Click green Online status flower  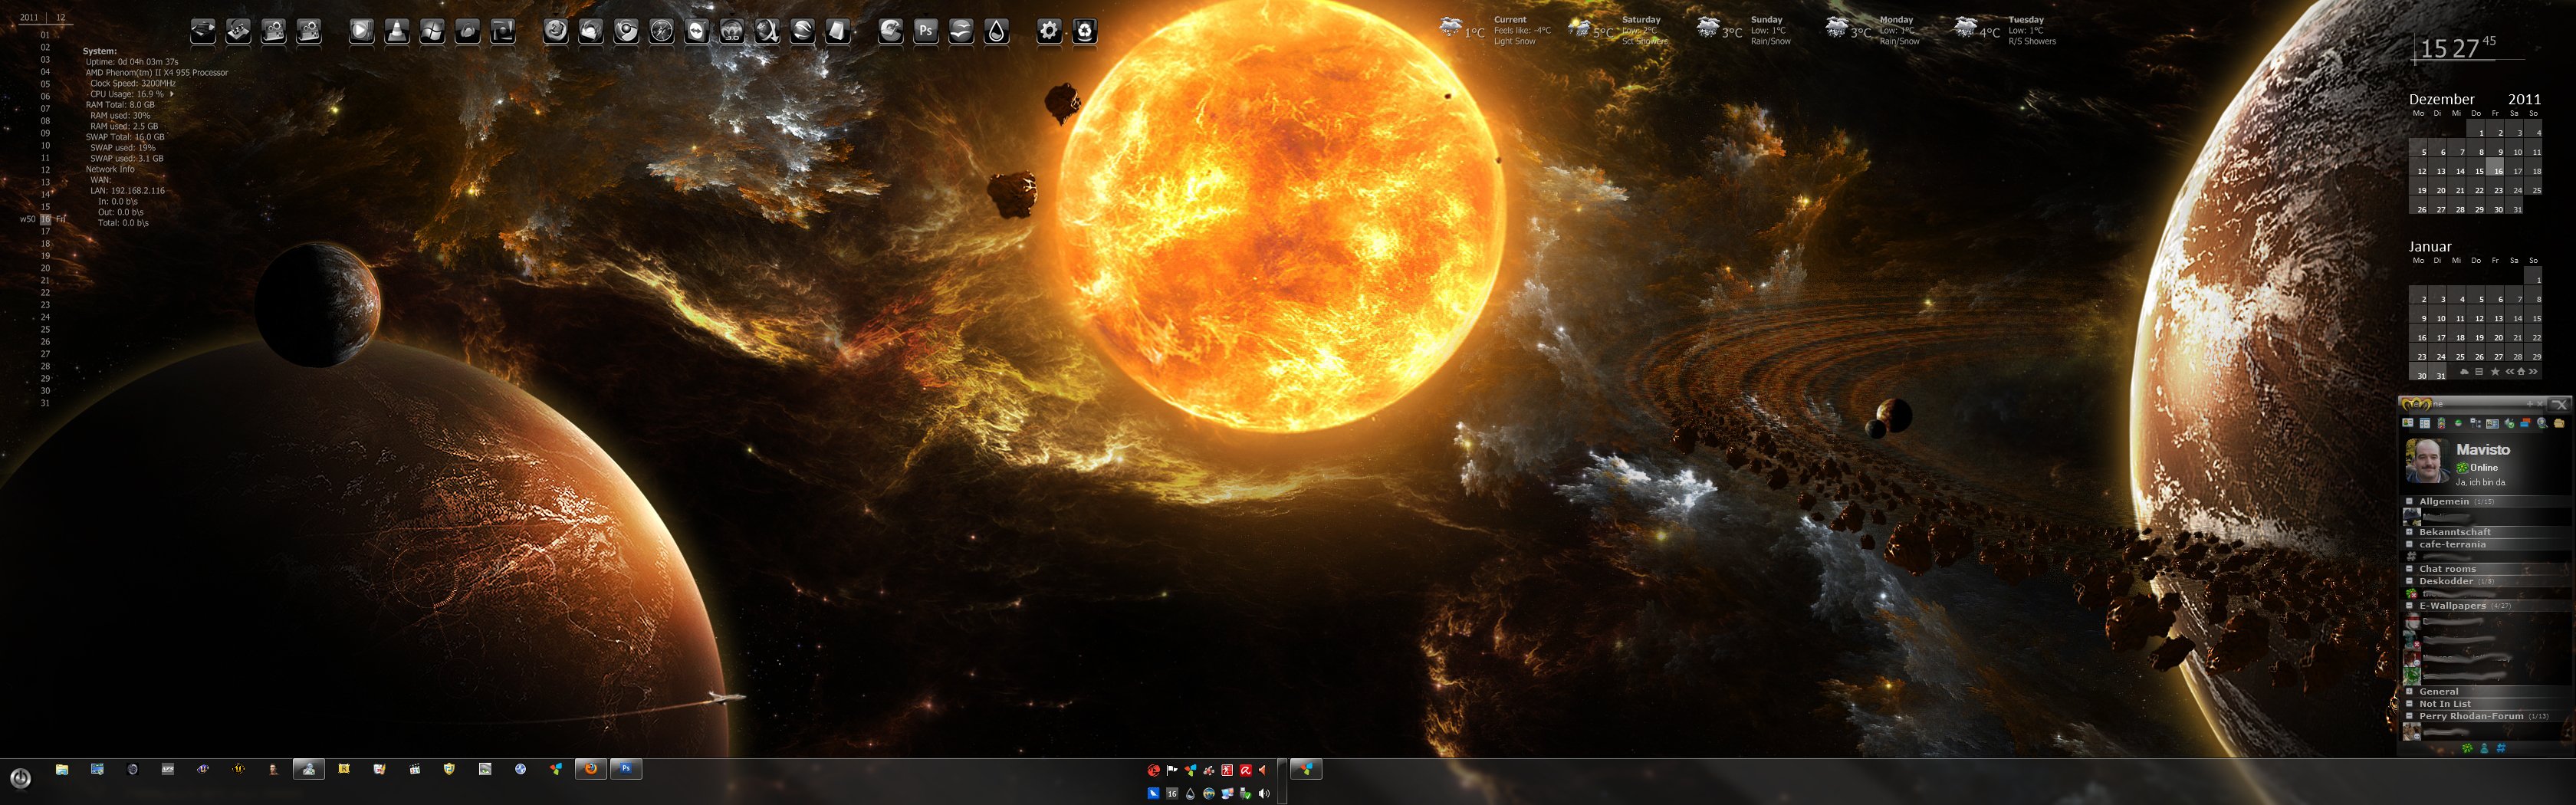tap(2462, 468)
